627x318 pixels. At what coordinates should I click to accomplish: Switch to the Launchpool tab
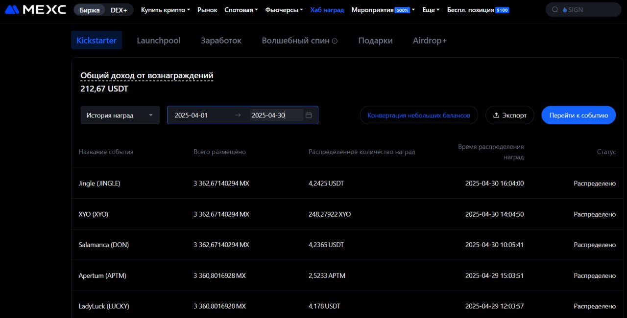pyautogui.click(x=159, y=41)
